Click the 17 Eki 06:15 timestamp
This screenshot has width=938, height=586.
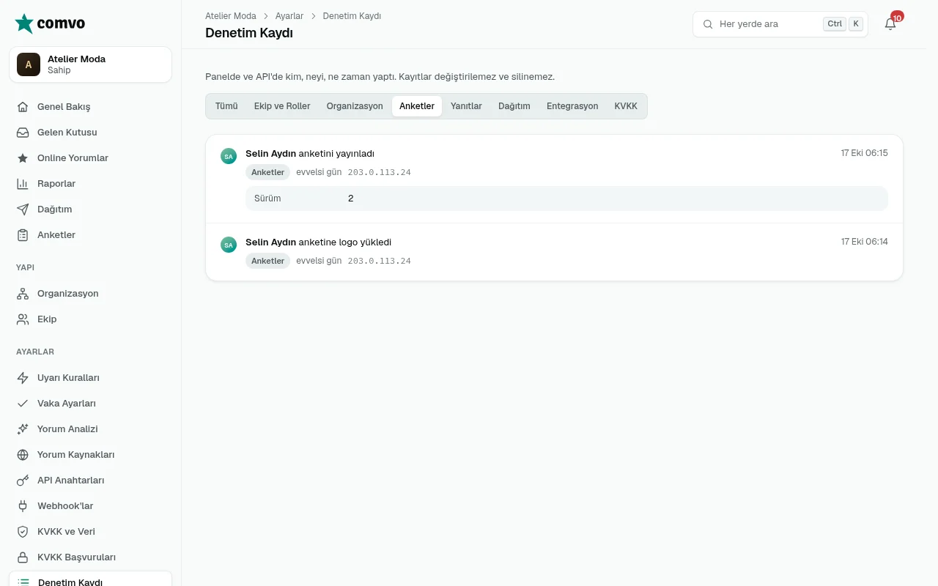tap(865, 153)
